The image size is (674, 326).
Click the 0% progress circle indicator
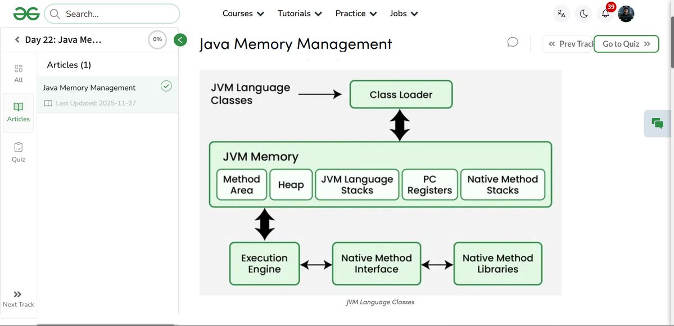click(x=157, y=39)
